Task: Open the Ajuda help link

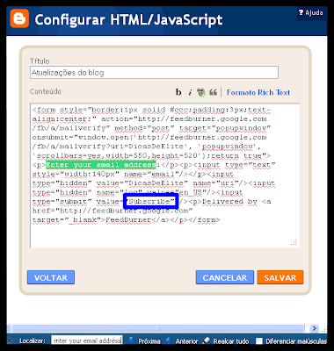Action: 311,12
